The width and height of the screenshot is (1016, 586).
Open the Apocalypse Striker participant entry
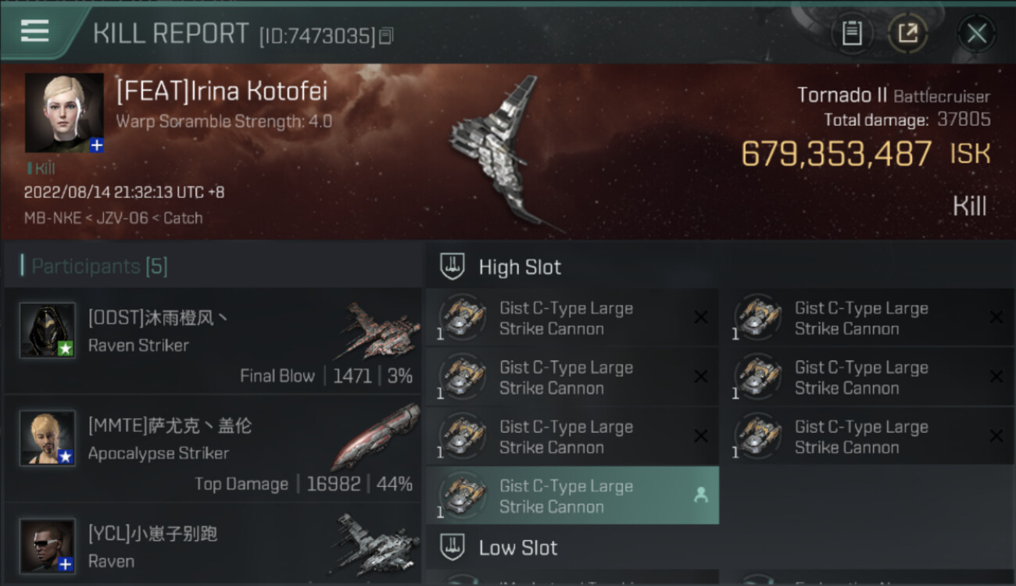[x=213, y=449]
